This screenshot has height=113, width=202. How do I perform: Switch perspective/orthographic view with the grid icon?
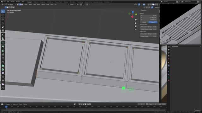(136, 30)
